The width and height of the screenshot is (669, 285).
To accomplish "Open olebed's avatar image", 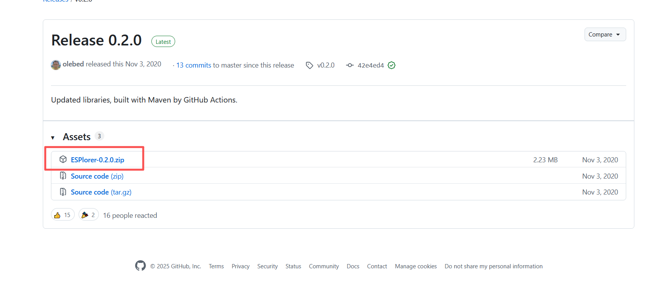I will [56, 65].
